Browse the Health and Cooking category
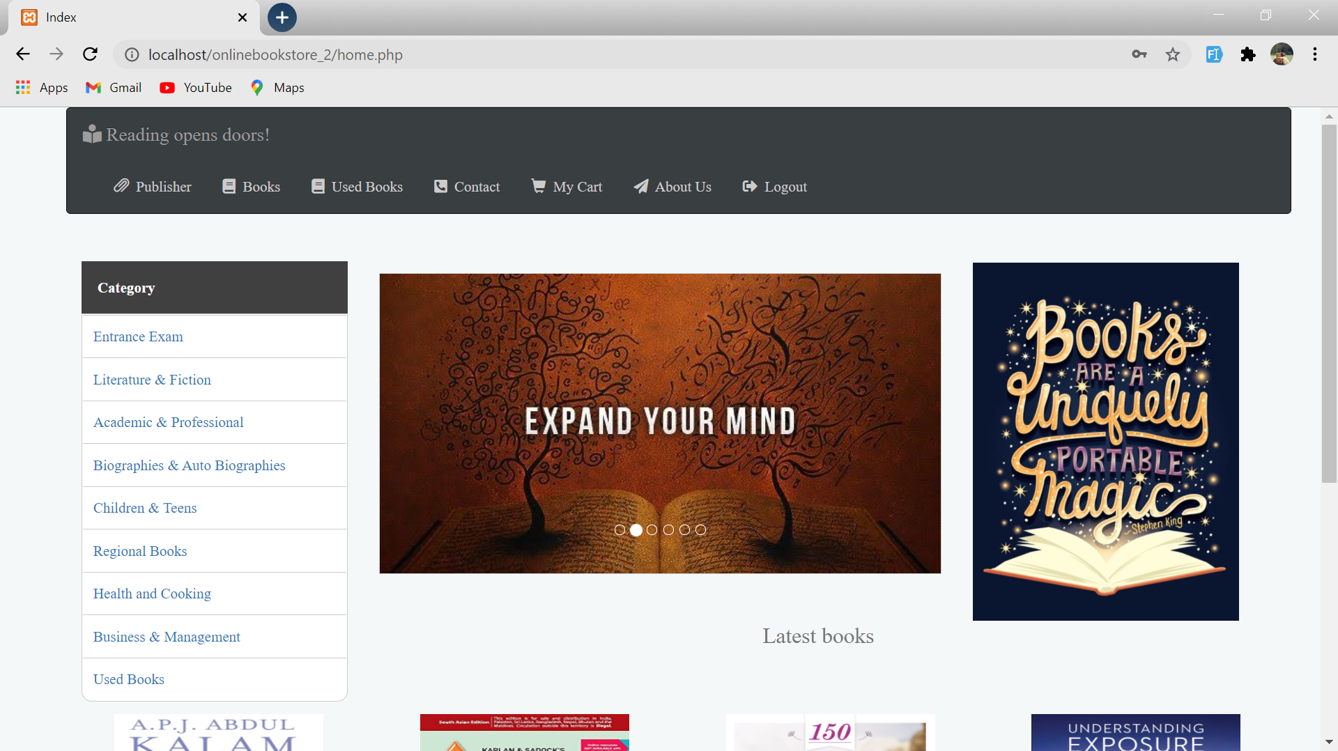Image resolution: width=1338 pixels, height=751 pixels. [152, 593]
